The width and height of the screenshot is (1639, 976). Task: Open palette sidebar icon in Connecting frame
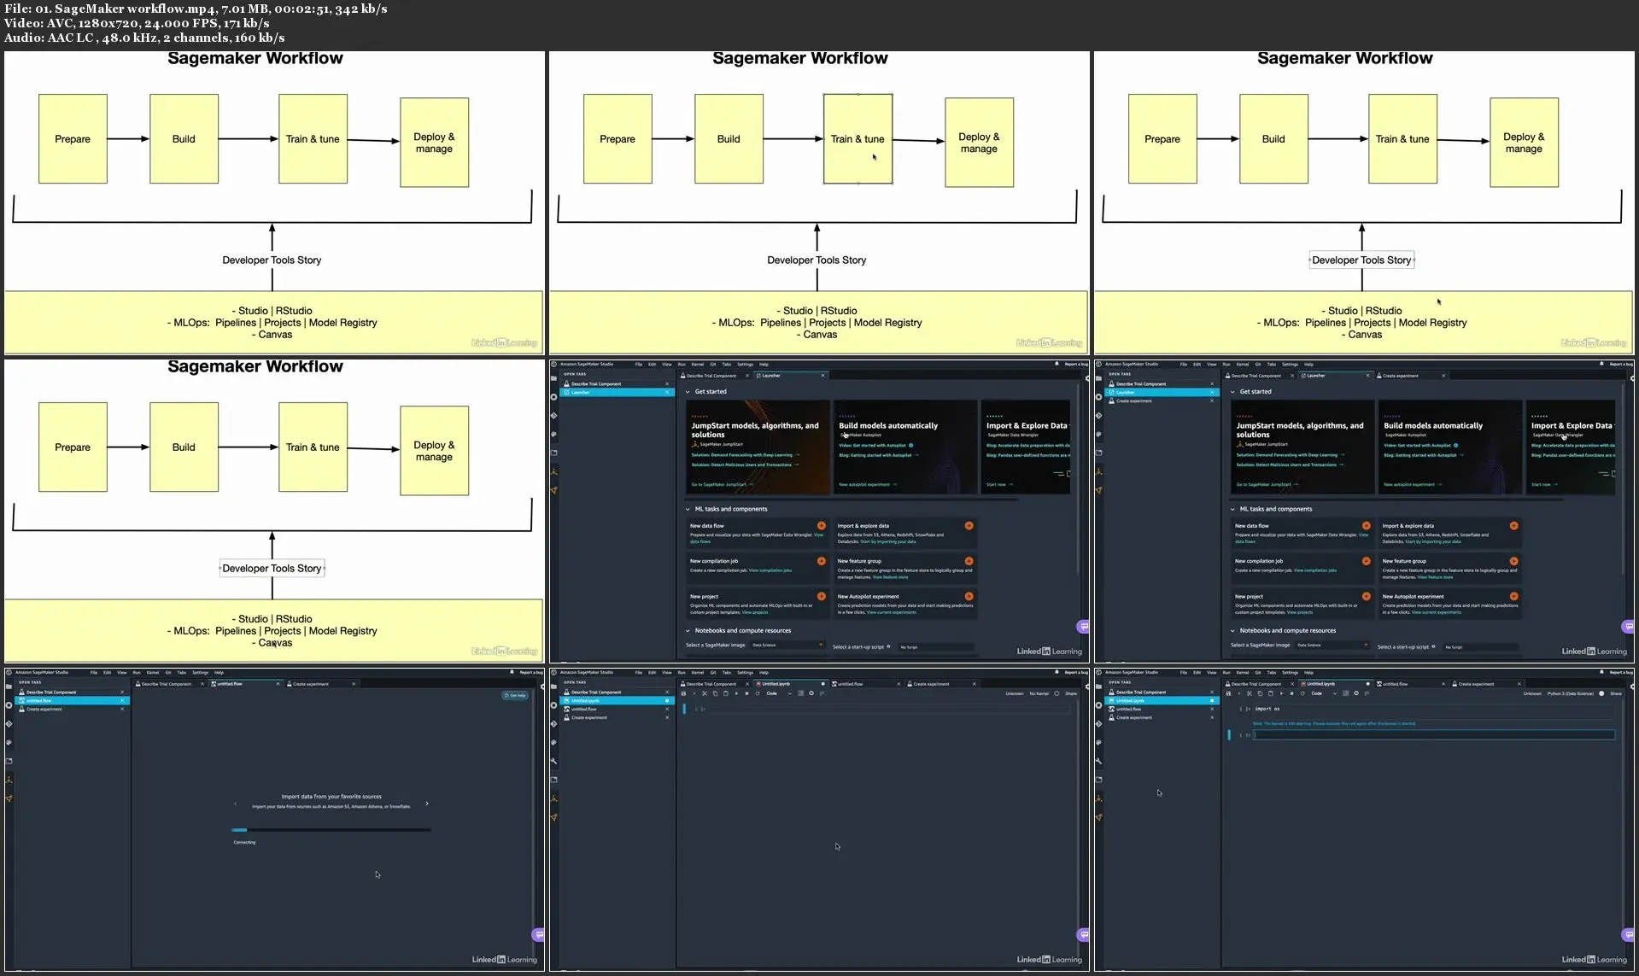[9, 742]
